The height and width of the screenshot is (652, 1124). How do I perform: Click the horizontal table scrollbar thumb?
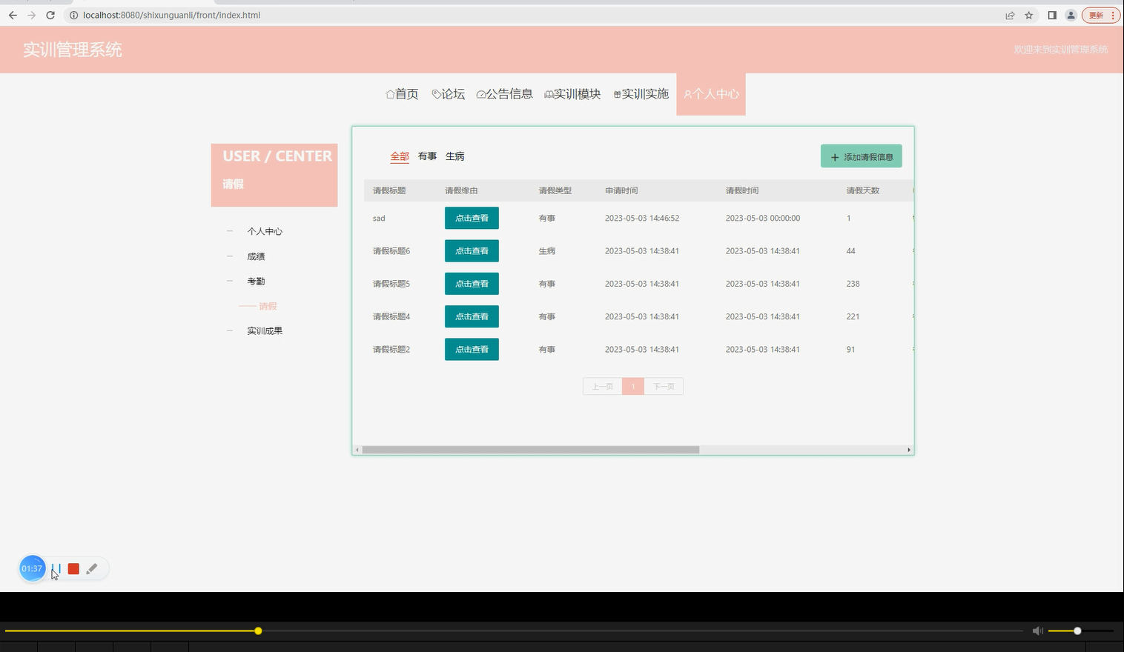click(531, 450)
